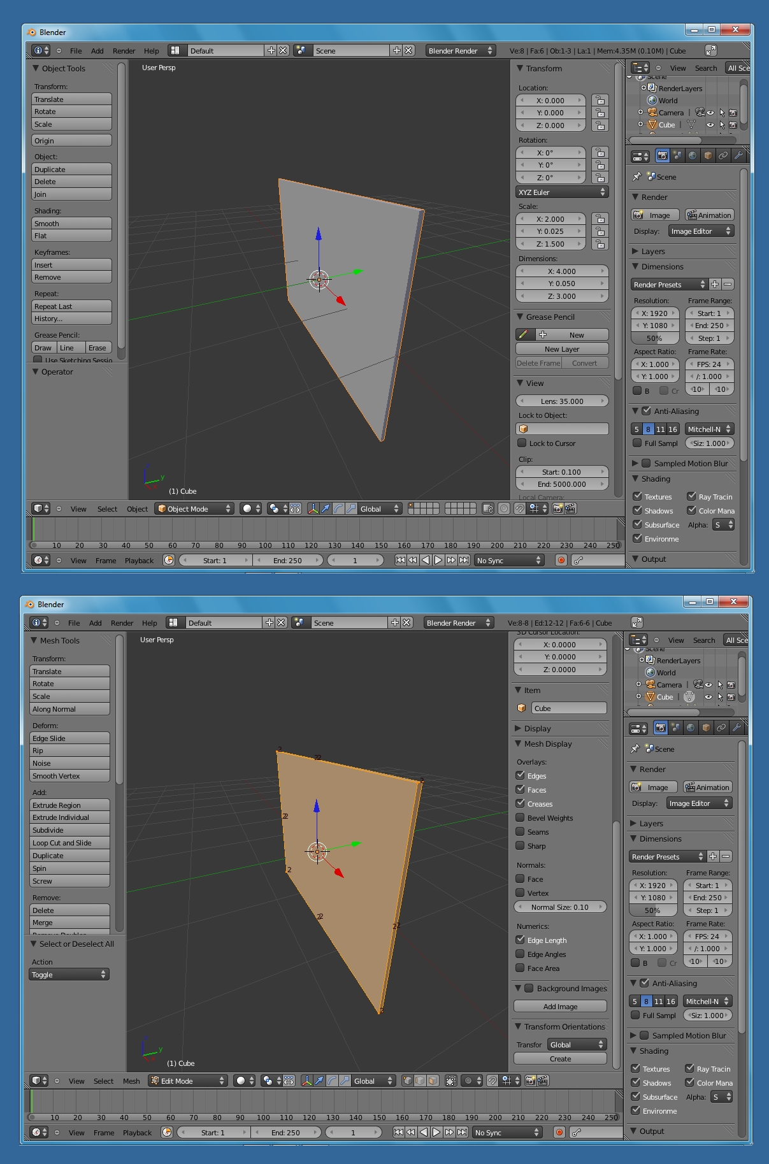This screenshot has height=1164, width=769.
Task: Click the OpenGL render animation clapper icon in the top window
Action: 570,508
